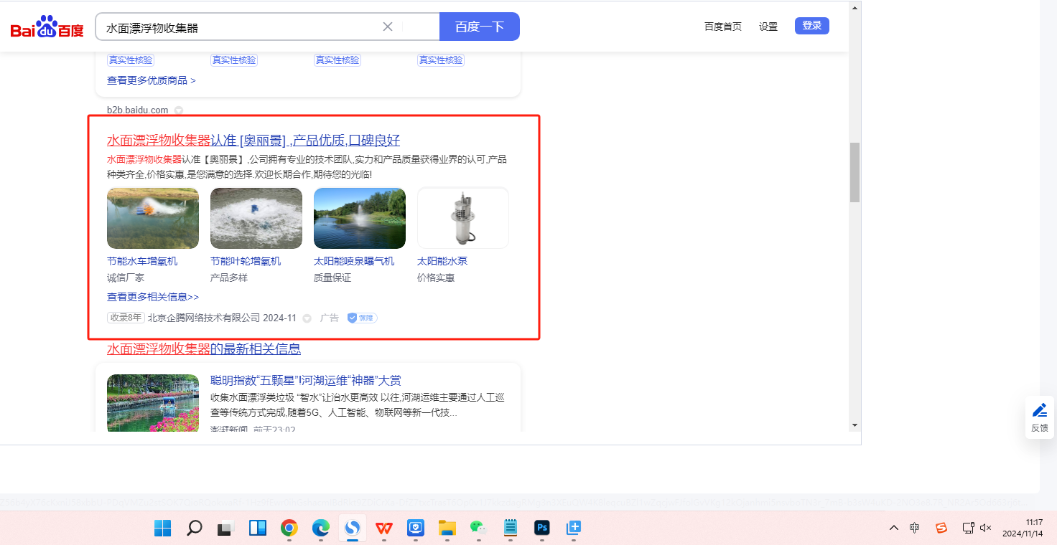Click the 登录 button
Viewport: 1057px width, 545px height.
tap(812, 26)
